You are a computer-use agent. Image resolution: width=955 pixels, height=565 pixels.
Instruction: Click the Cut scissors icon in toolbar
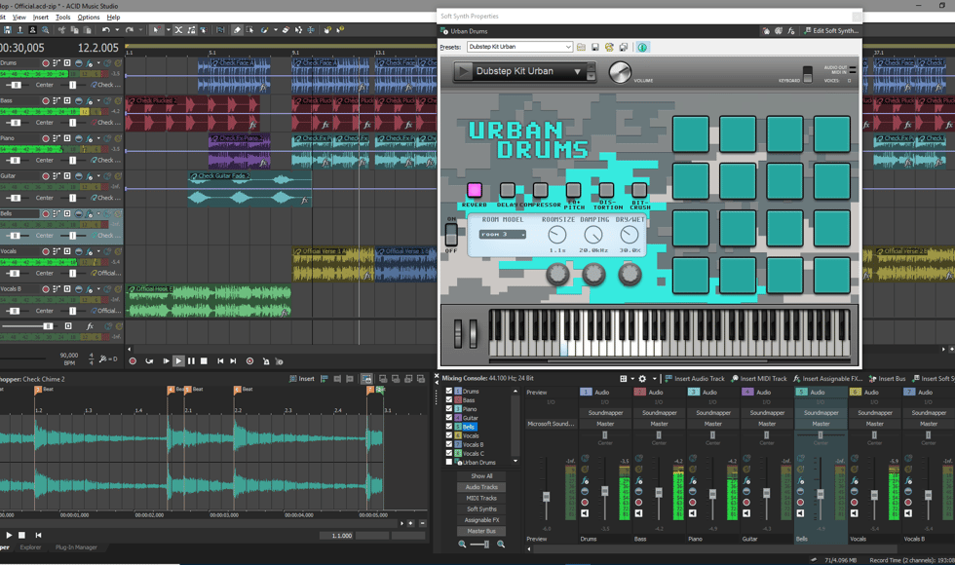pyautogui.click(x=62, y=30)
